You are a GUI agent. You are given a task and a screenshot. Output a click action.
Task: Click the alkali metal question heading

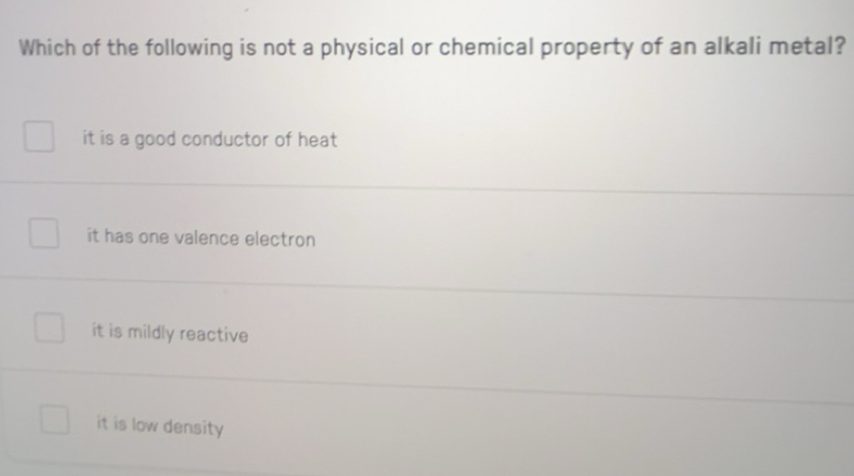pos(431,48)
